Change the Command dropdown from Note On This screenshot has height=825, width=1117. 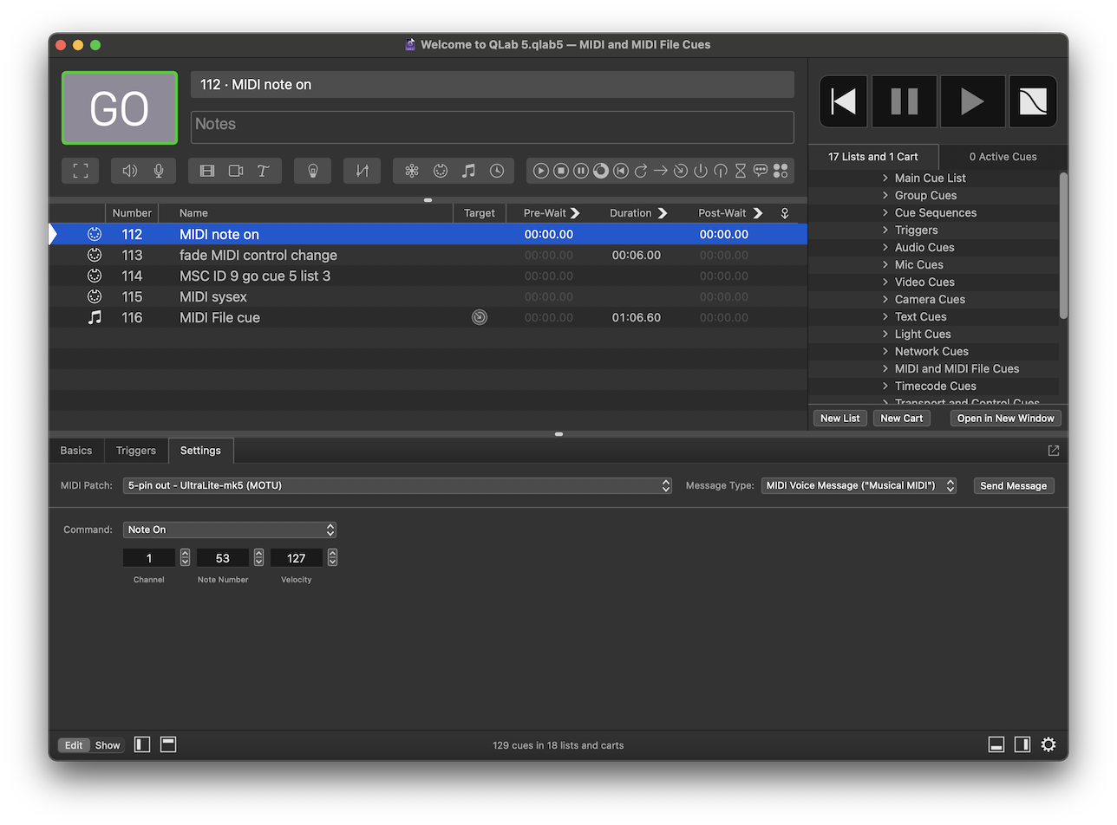230,529
